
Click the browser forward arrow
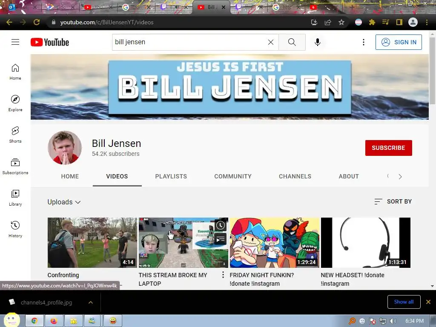point(23,22)
